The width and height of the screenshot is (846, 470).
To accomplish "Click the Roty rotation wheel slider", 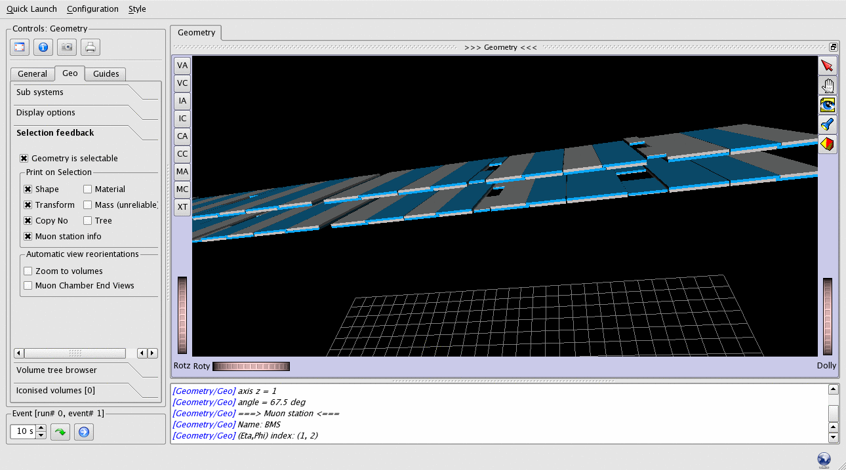I will tap(251, 366).
